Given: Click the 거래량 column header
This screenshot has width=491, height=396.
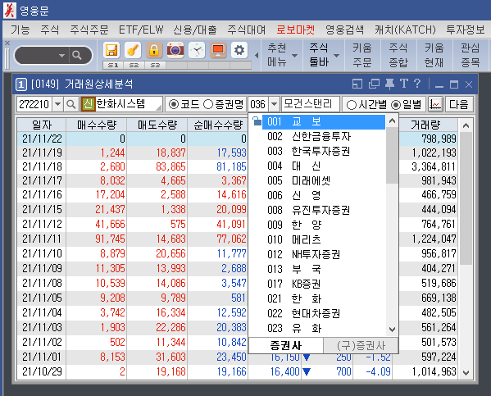Looking at the screenshot, I should tap(425, 125).
